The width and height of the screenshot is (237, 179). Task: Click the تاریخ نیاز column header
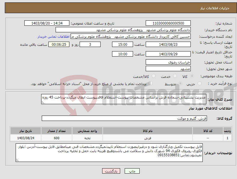tap(26, 131)
